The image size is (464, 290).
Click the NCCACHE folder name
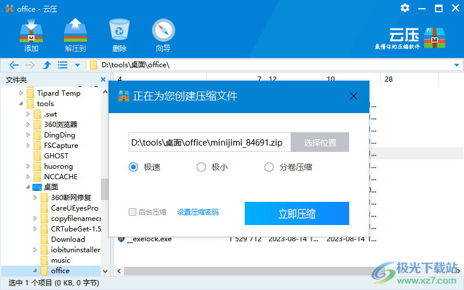pos(61,177)
